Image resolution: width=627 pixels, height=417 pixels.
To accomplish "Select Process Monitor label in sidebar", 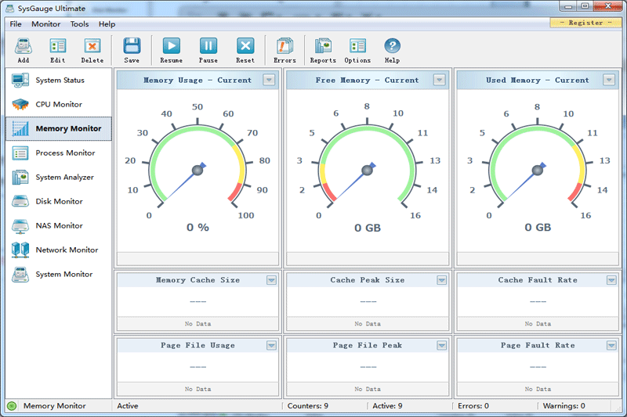I will click(65, 153).
